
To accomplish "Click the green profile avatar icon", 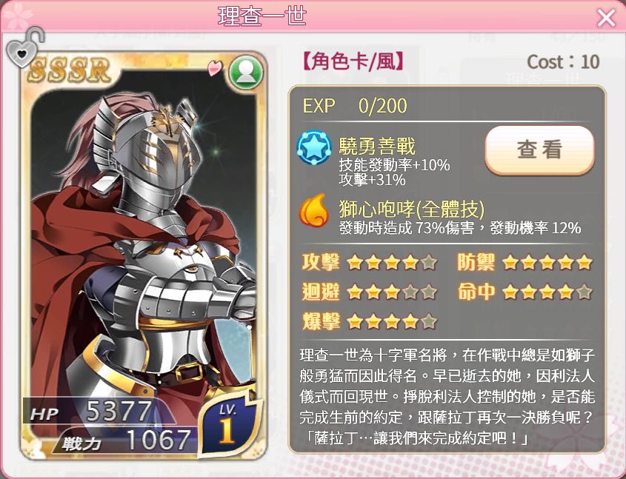I will (x=247, y=72).
